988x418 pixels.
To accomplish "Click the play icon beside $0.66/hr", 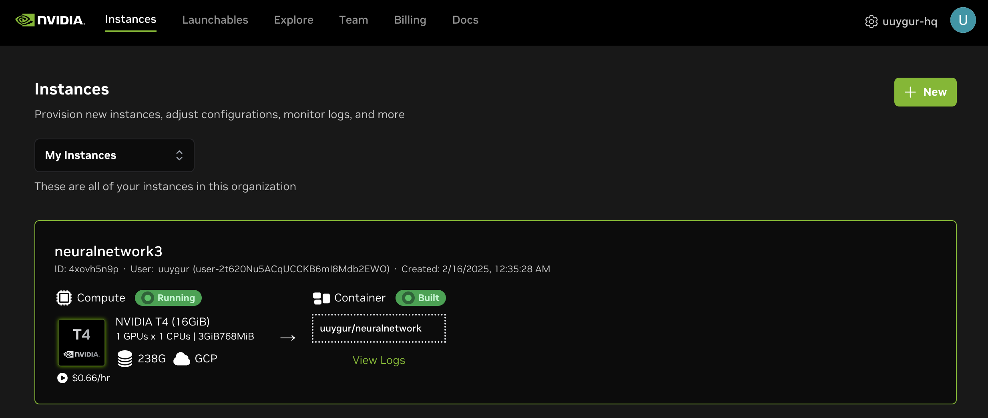I will coord(62,378).
